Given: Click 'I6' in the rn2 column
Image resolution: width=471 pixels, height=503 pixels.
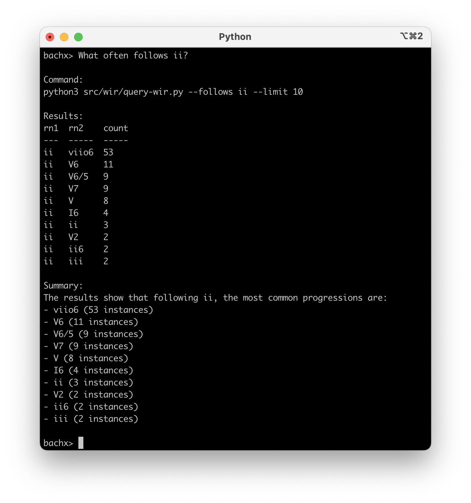Looking at the screenshot, I should point(73,213).
